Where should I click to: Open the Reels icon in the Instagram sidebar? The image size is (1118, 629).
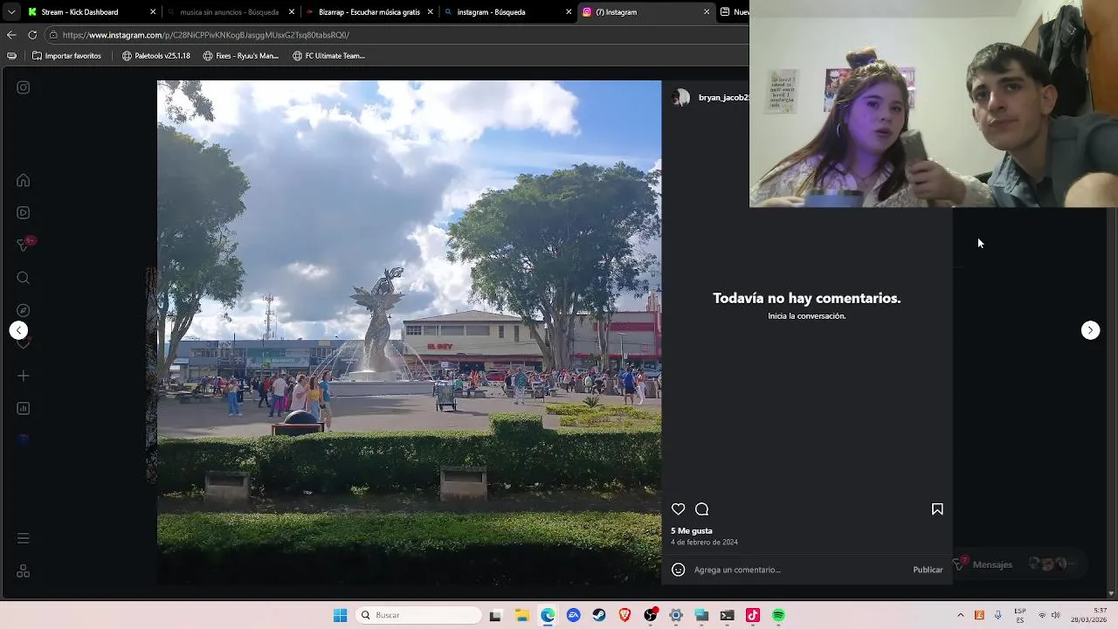tap(24, 213)
